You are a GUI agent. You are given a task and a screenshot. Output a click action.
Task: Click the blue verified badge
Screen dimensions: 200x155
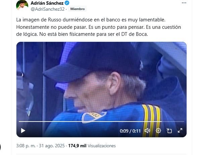(x=67, y=3)
